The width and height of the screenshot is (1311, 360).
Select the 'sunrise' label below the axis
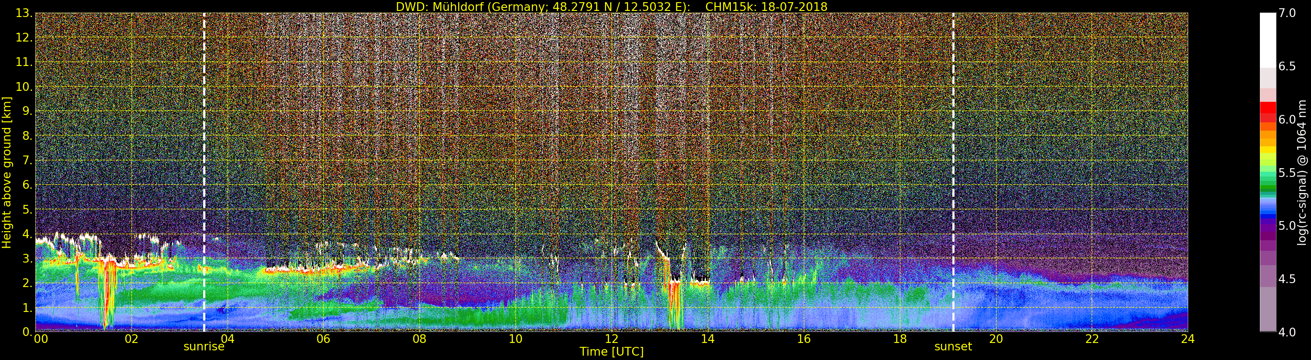pyautogui.click(x=204, y=347)
